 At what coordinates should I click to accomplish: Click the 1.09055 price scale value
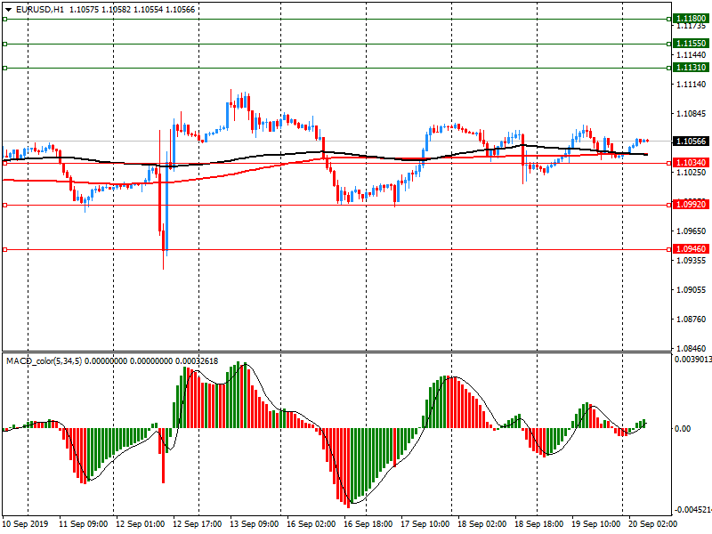692,290
